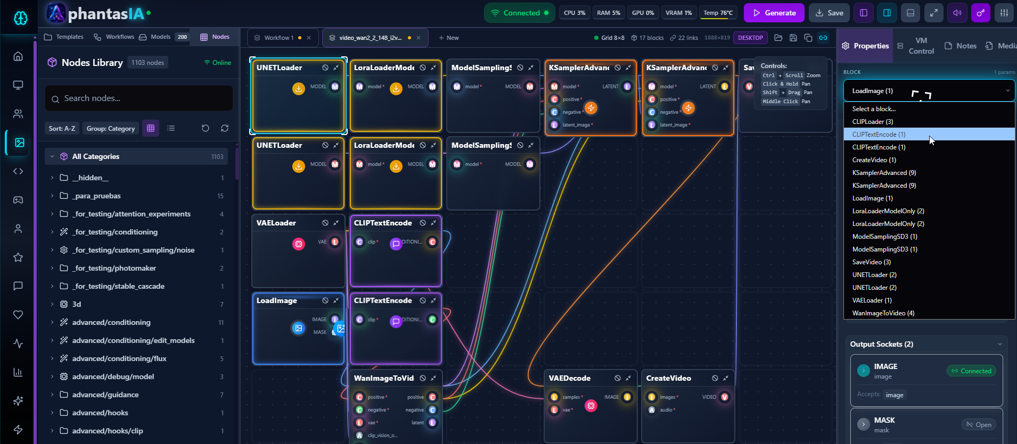The width and height of the screenshot is (1017, 444).
Task: Toggle the sound speaker button
Action: pyautogui.click(x=957, y=13)
